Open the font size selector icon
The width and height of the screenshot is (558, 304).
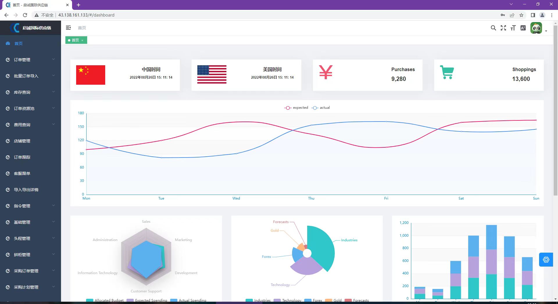click(513, 28)
